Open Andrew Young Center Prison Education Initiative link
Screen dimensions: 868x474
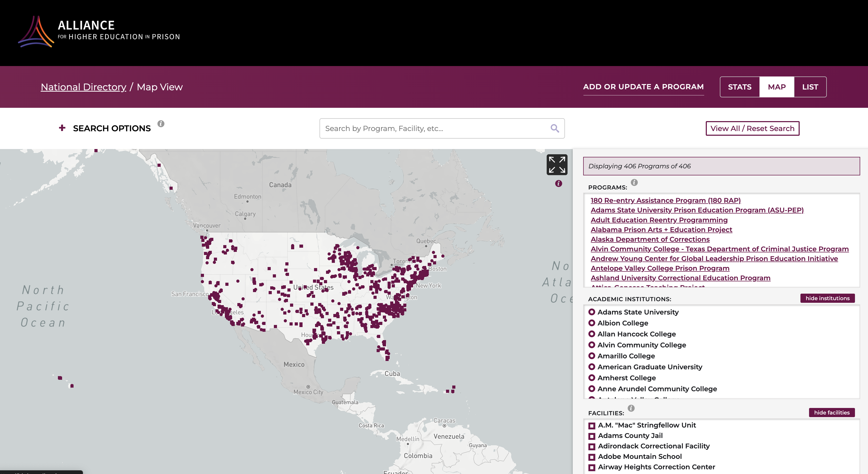pyautogui.click(x=714, y=259)
